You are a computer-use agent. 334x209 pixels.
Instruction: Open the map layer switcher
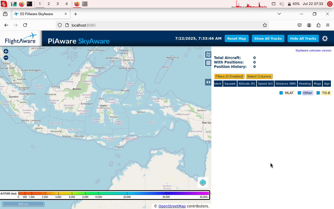click(x=203, y=182)
